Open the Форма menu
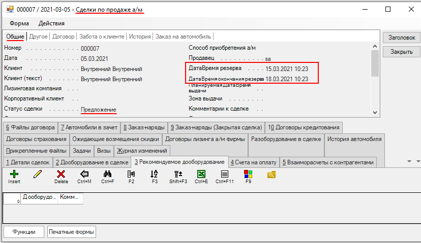The height and width of the screenshot is (243, 421). click(19, 23)
